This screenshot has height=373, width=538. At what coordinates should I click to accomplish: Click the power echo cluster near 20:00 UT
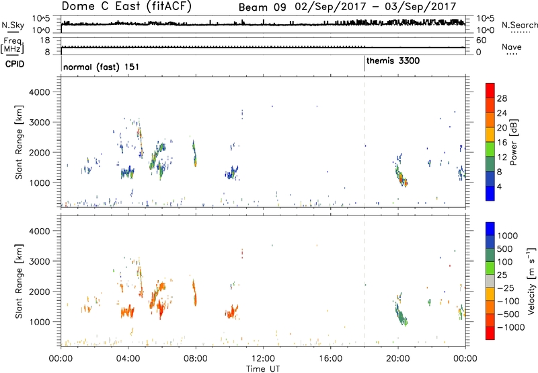(400, 175)
